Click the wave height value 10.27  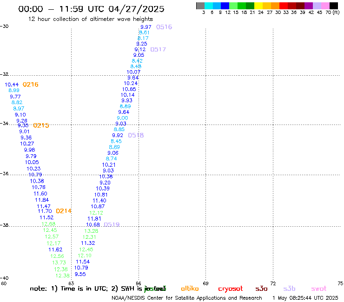click(27, 144)
